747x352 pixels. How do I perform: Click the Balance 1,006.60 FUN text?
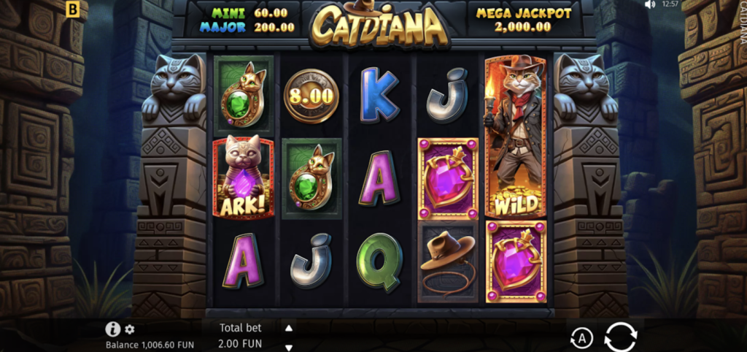[x=150, y=345]
